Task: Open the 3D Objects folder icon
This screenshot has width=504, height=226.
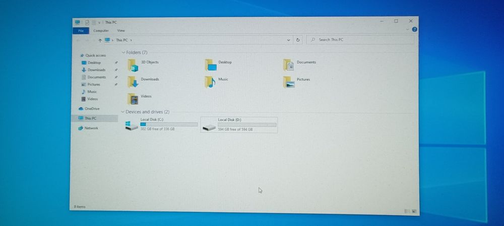Action: [x=133, y=65]
